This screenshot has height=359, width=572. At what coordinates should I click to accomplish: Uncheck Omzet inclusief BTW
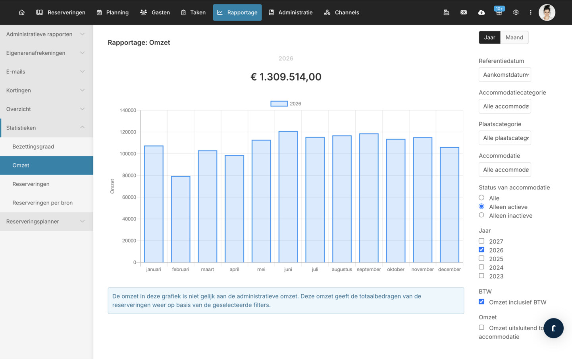tap(481, 302)
